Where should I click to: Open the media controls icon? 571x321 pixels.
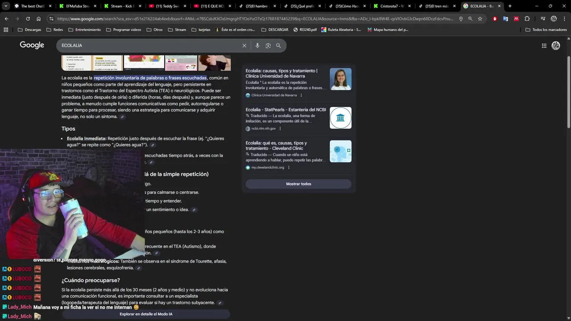point(543,19)
